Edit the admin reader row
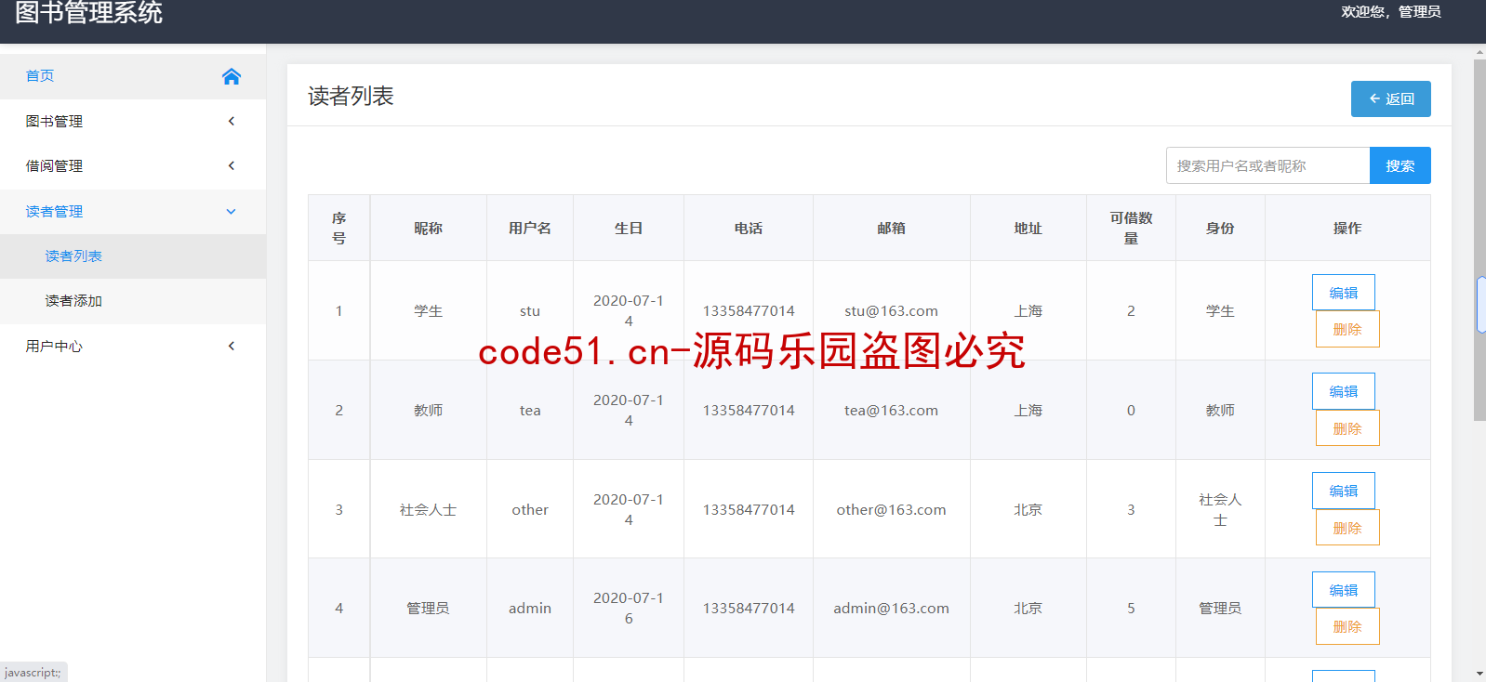This screenshot has height=682, width=1486. (1343, 590)
